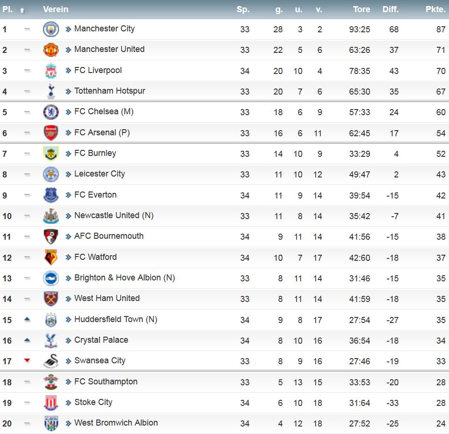The width and height of the screenshot is (449, 434).
Task: Open the FC Burnley team link
Action: (95, 154)
